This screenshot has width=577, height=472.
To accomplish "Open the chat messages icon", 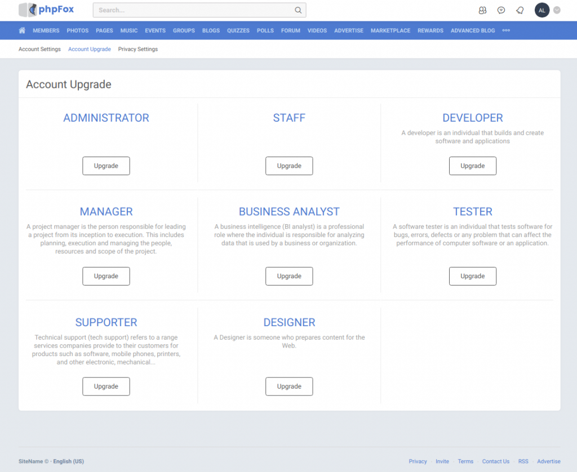I will tap(501, 10).
